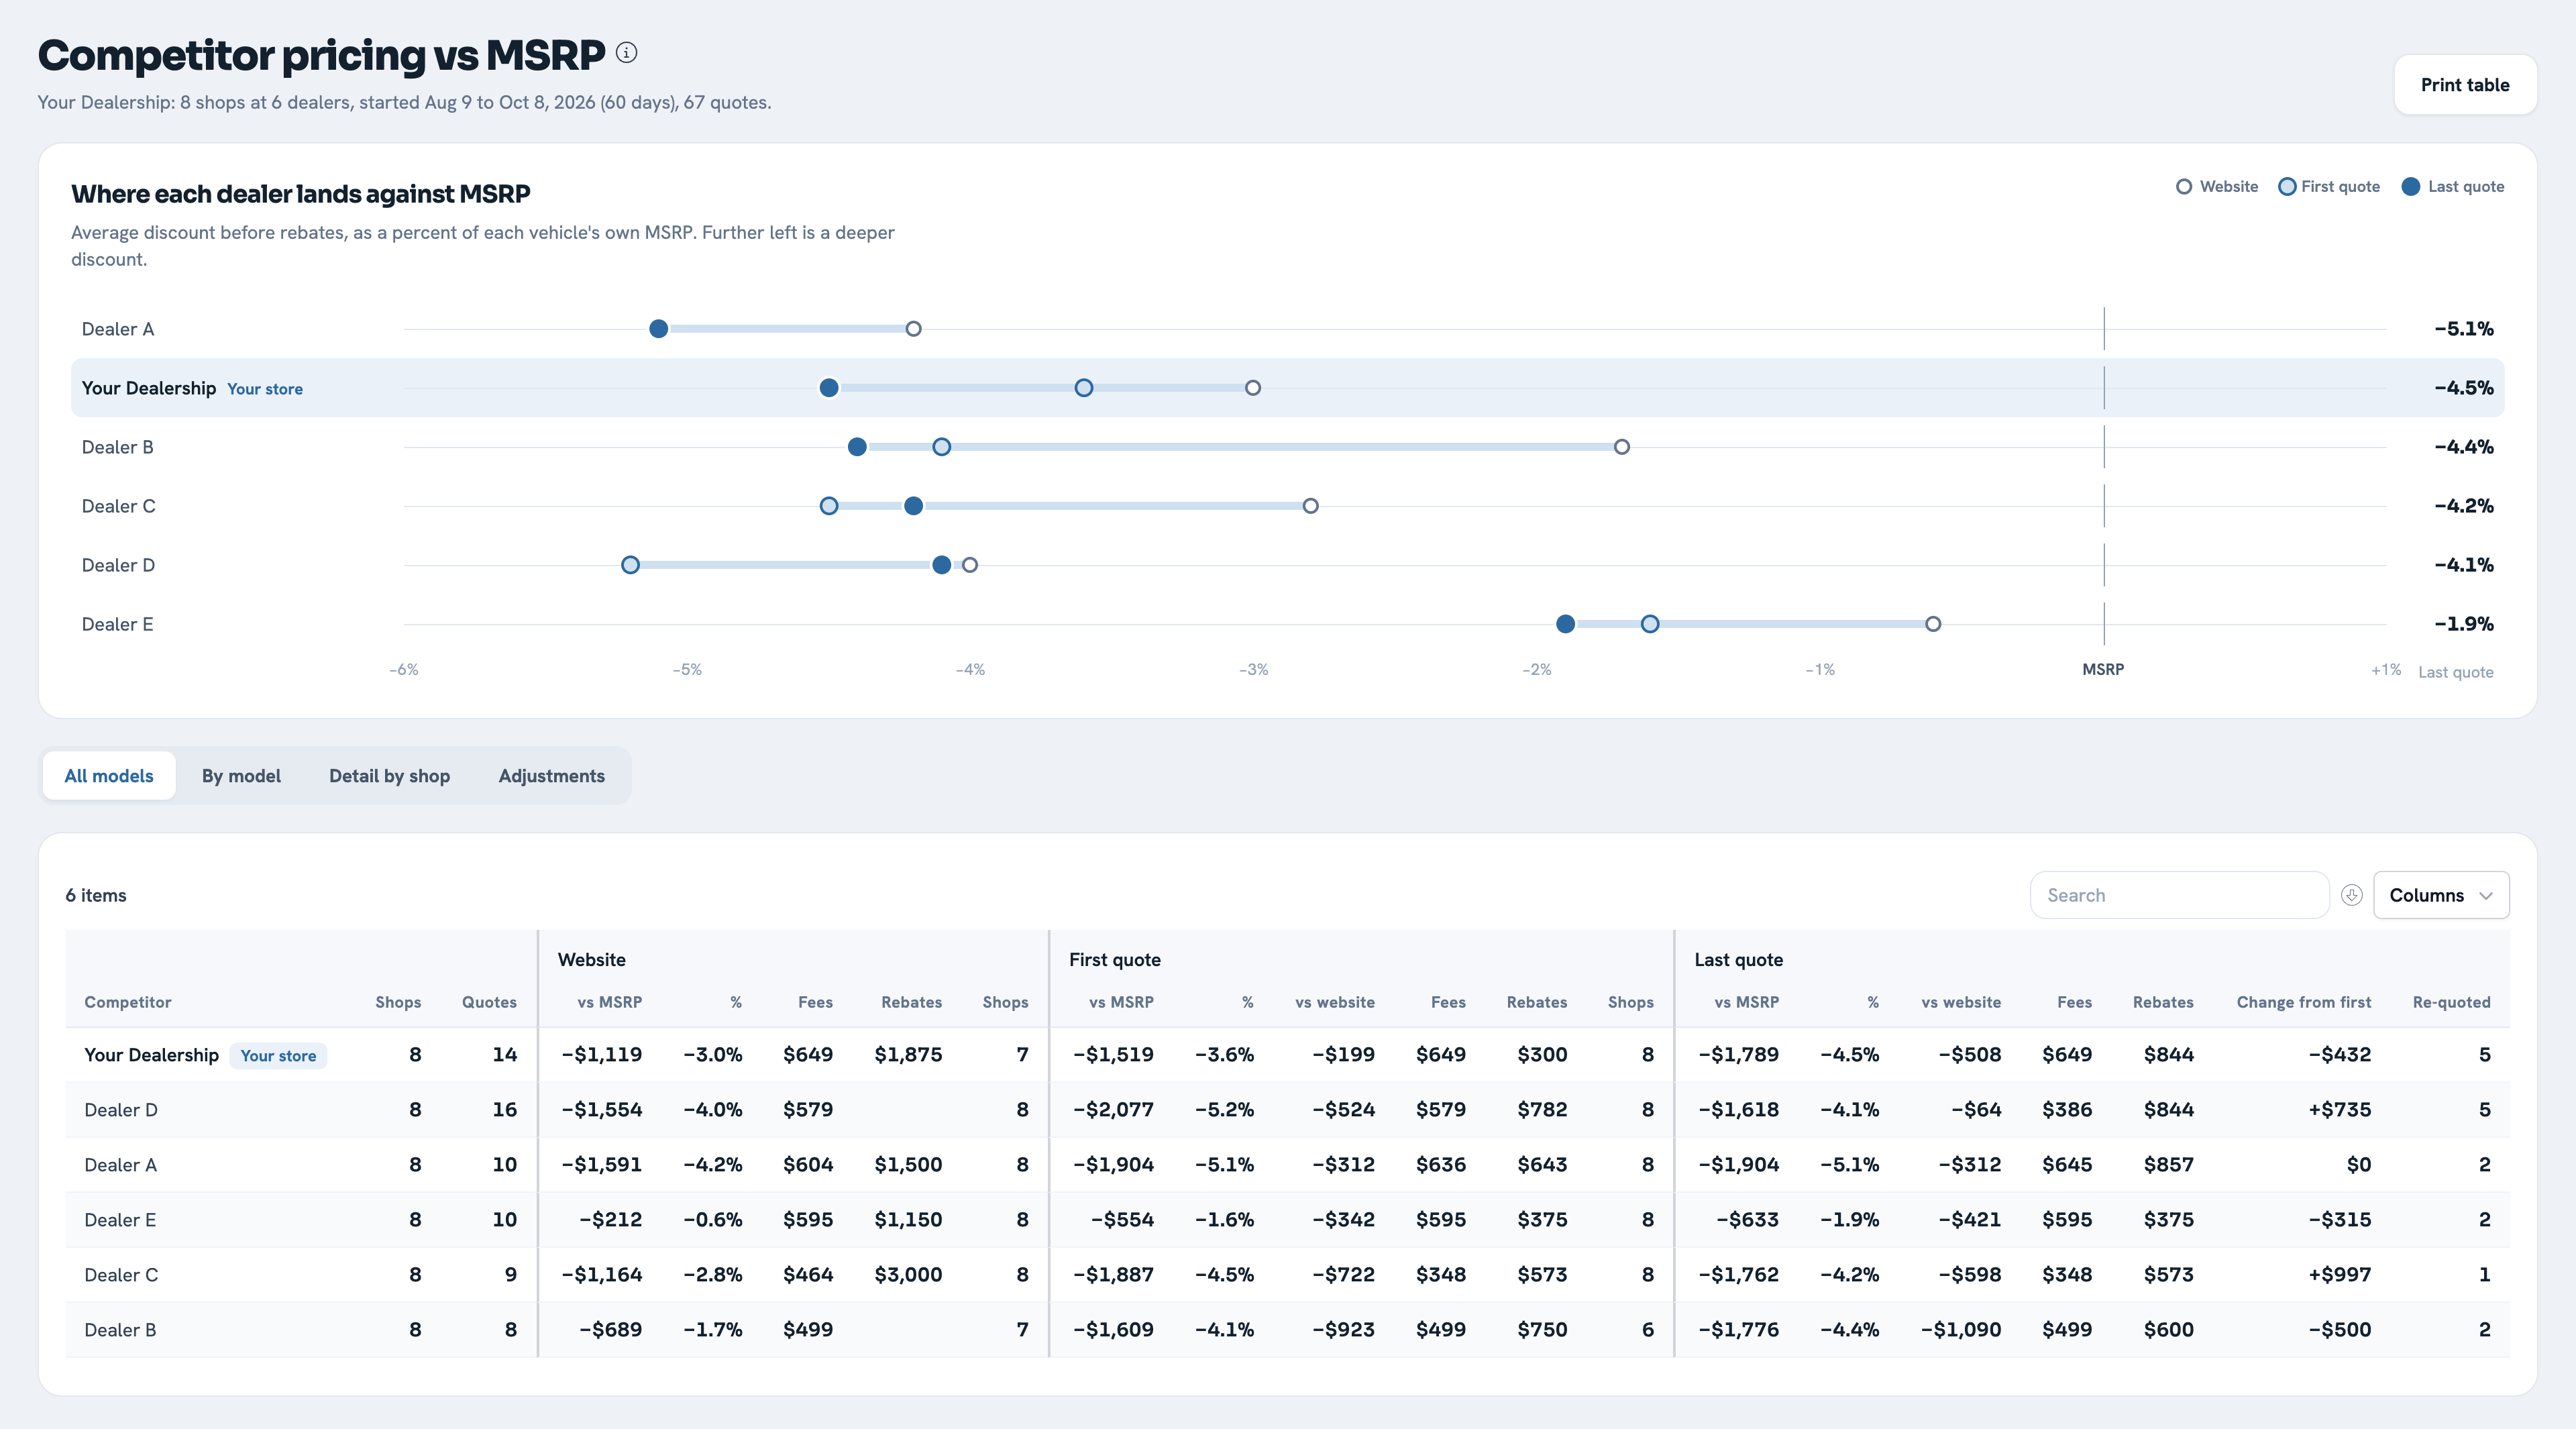The width and height of the screenshot is (2576, 1429).
Task: Open the info icon beside the title
Action: 626,53
